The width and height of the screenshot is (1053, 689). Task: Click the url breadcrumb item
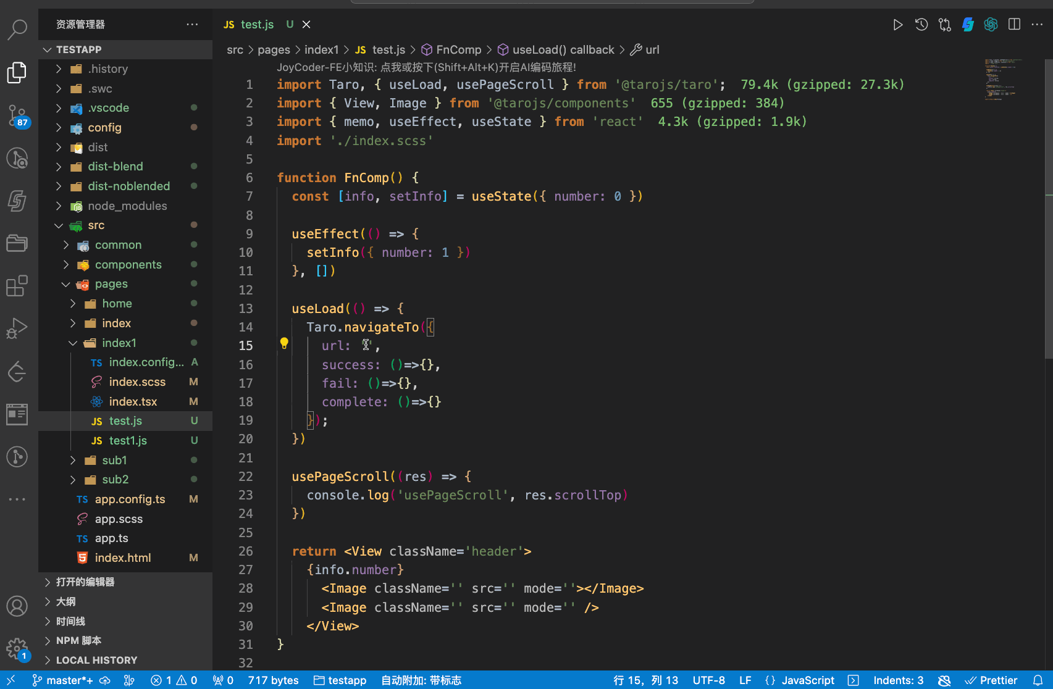(x=645, y=50)
